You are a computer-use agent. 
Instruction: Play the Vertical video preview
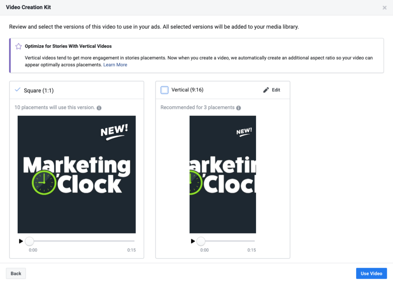[193, 241]
